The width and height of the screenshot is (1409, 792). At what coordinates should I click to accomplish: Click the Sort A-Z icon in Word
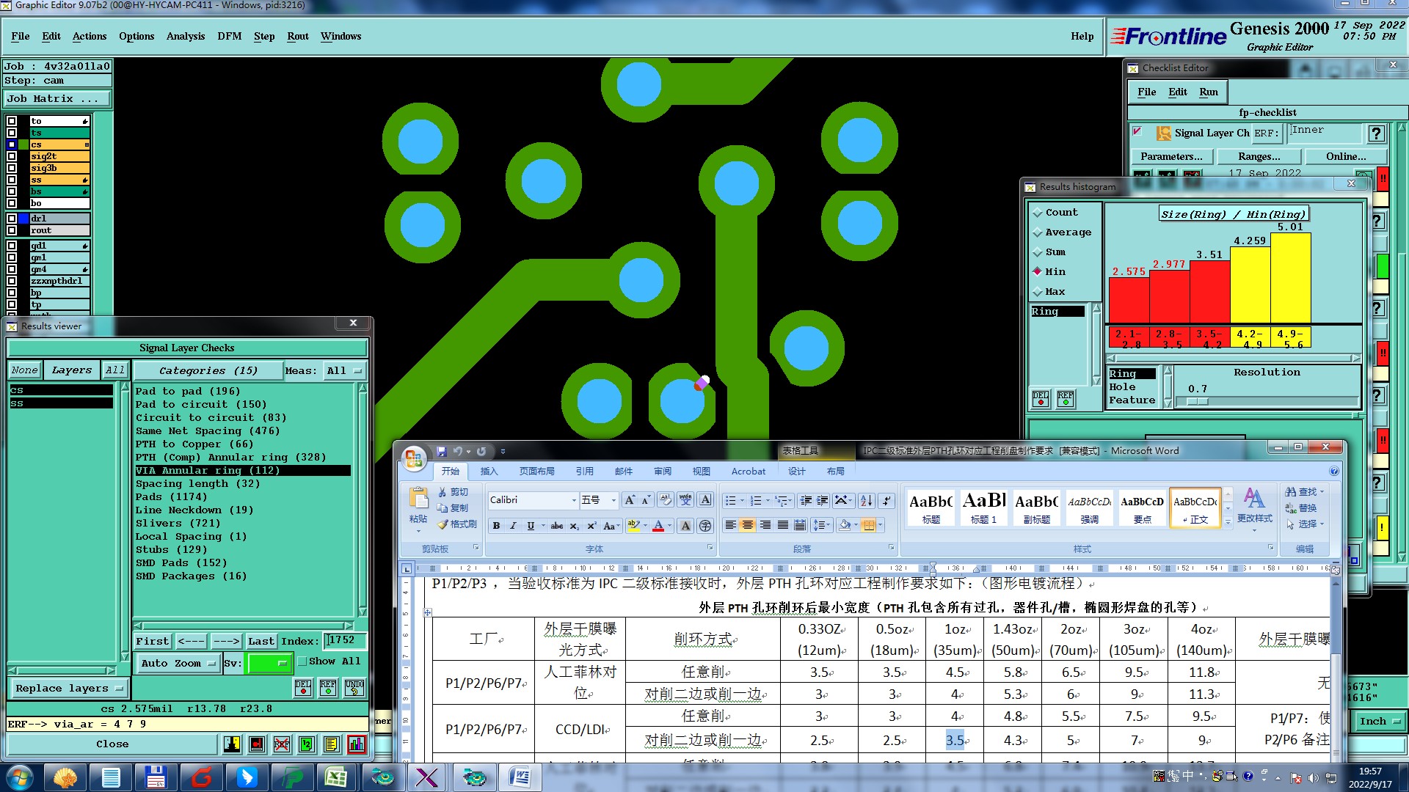866,500
